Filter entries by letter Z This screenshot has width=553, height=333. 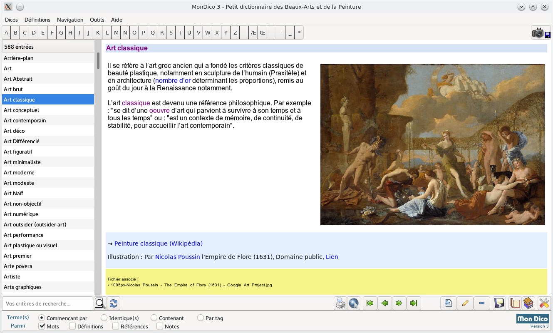coord(235,32)
